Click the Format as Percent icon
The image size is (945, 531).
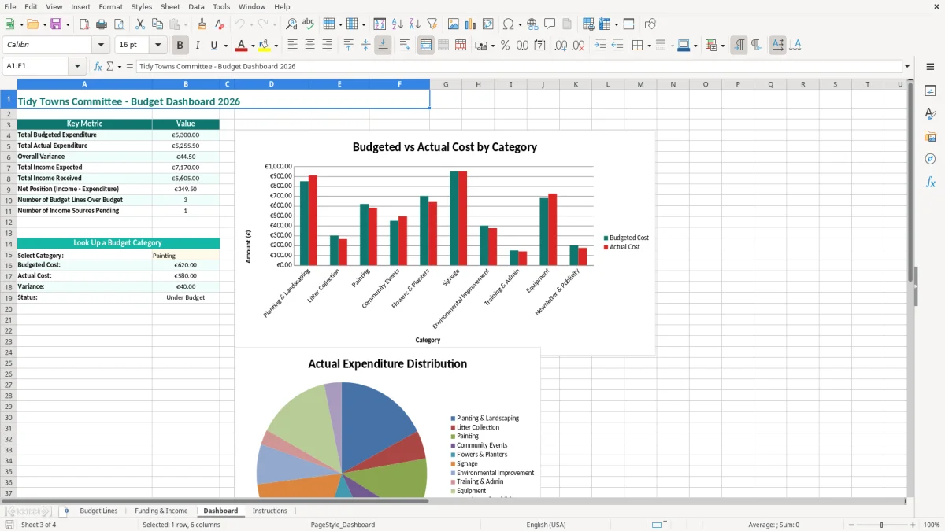(505, 46)
